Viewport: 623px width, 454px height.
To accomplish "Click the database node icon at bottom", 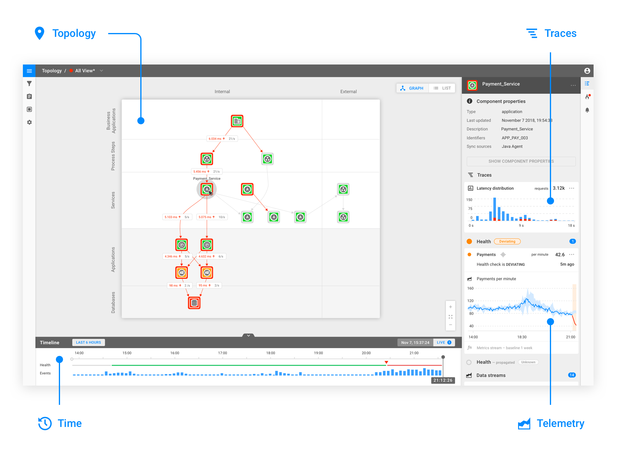I will 194,303.
